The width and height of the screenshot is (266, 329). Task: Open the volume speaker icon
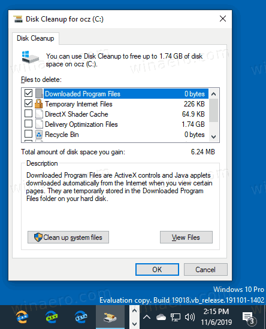click(190, 317)
